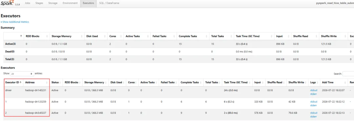
Task: Sort executors table by Executor ID
Action: point(13,82)
